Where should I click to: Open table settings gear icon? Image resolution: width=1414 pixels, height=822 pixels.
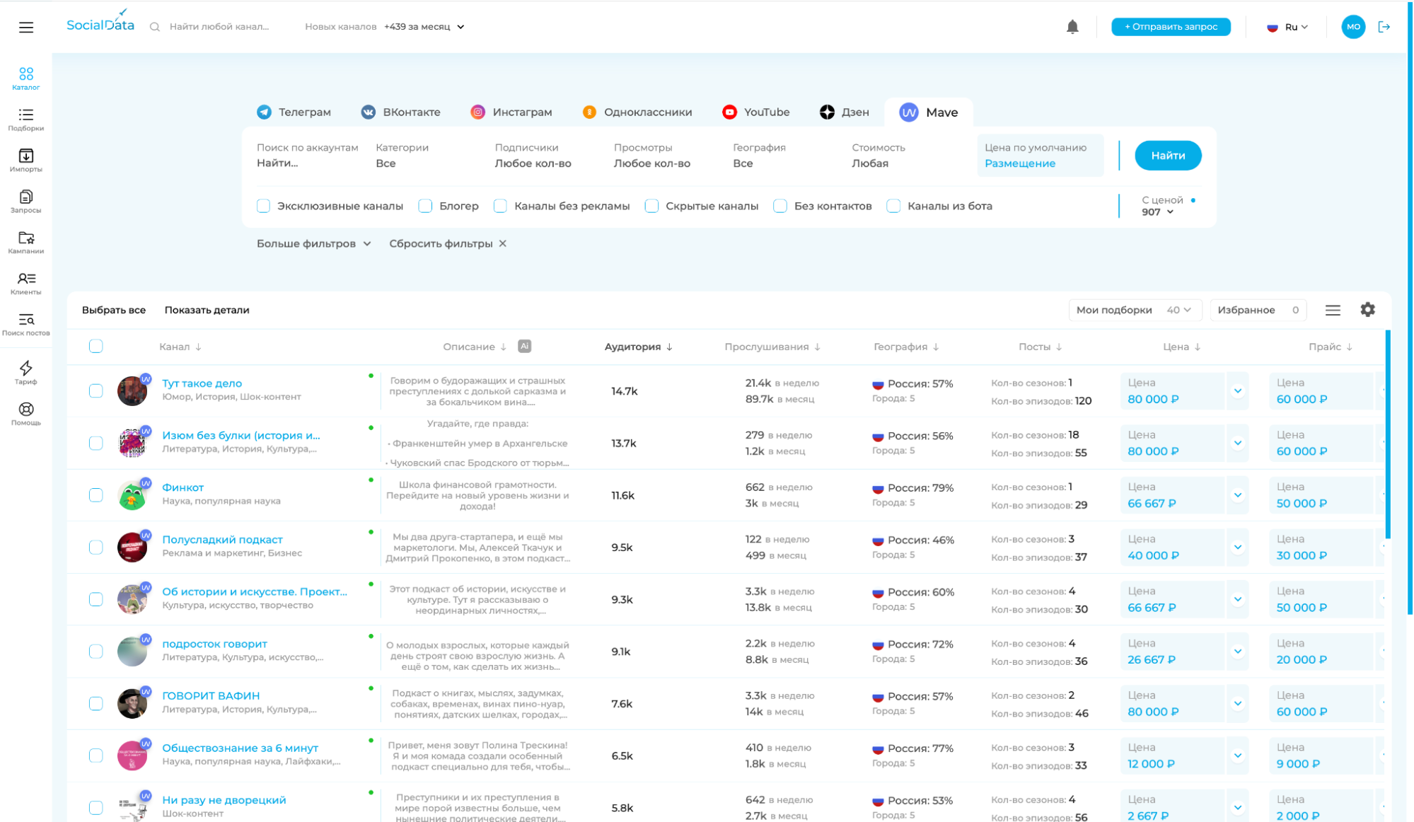[x=1367, y=310]
